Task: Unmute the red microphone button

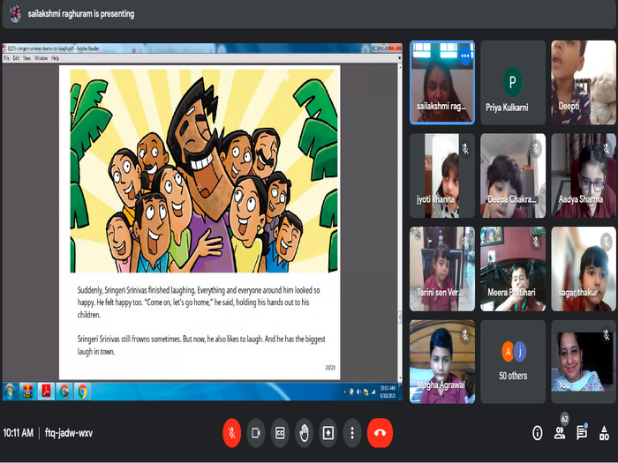Action: point(231,433)
